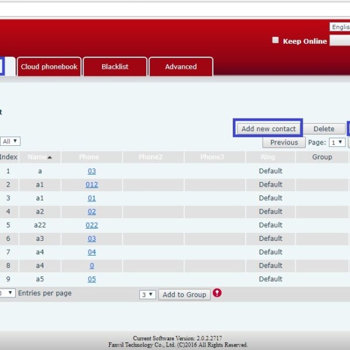Image resolution: width=350 pixels, height=350 pixels.
Task: Click phone number link 022
Action: 92,225
